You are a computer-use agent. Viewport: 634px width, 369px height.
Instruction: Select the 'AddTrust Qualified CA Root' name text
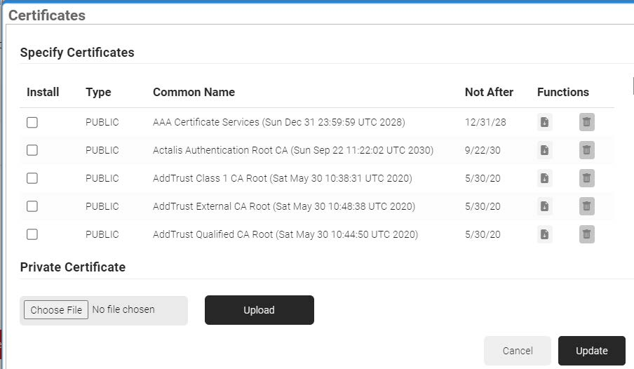[x=213, y=234]
